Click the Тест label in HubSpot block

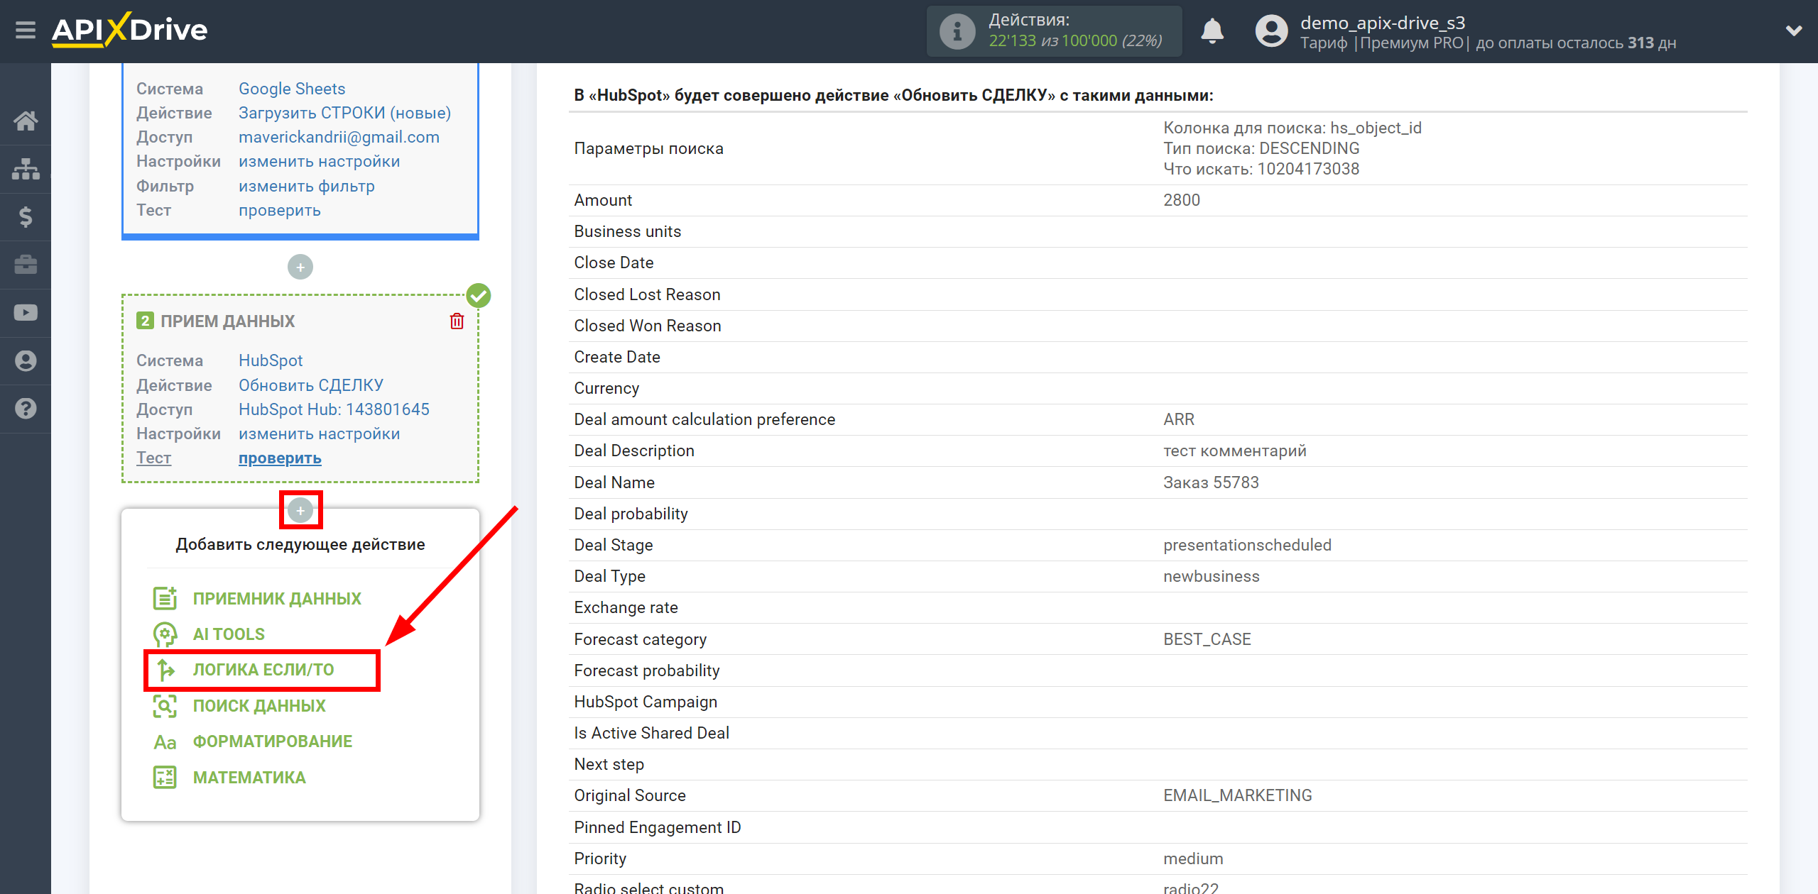[153, 458]
